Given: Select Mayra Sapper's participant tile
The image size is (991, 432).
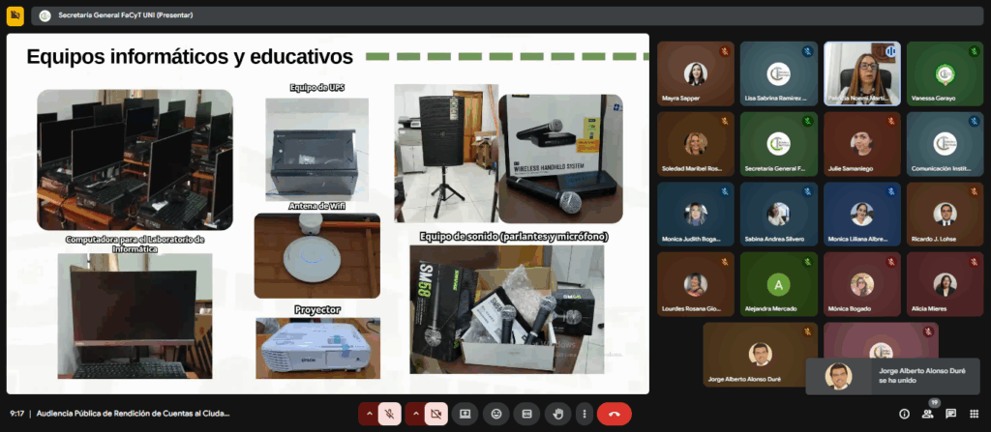Looking at the screenshot, I should pyautogui.click(x=695, y=73).
